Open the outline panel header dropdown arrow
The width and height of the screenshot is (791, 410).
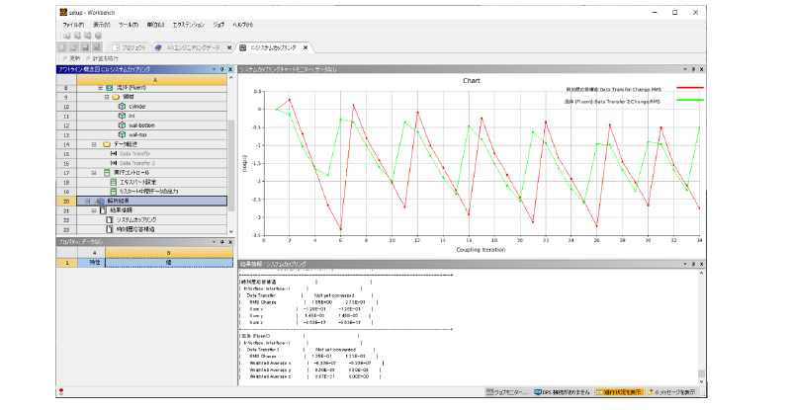(217, 69)
